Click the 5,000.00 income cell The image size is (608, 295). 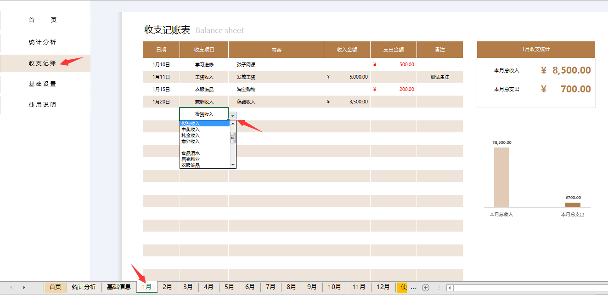point(347,77)
